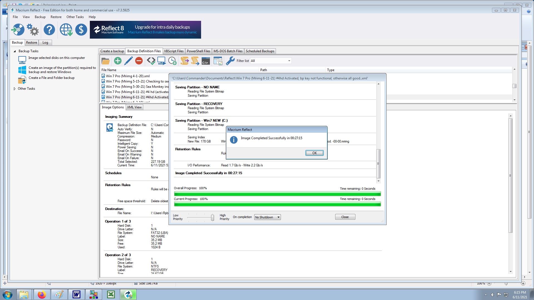Click the green add backup definition icon
Viewport: 534px width, 300px height.
point(118,61)
